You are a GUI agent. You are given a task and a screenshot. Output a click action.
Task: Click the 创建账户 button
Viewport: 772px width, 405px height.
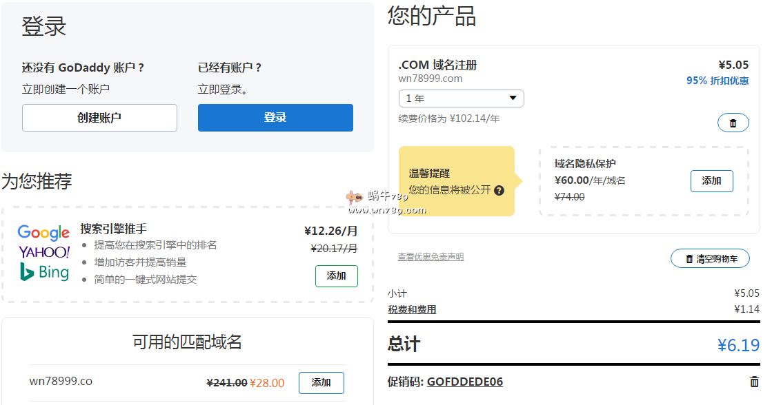pyautogui.click(x=99, y=118)
